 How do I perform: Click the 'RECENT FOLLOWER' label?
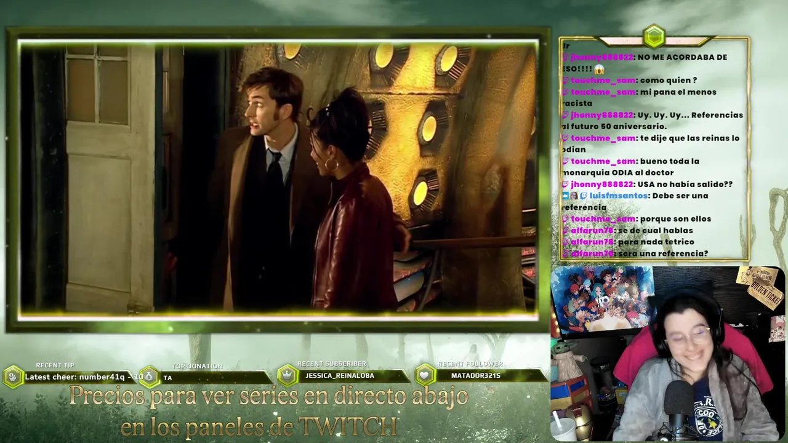click(x=470, y=364)
